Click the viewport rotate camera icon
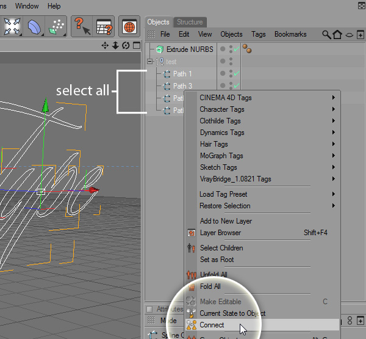 [125, 46]
